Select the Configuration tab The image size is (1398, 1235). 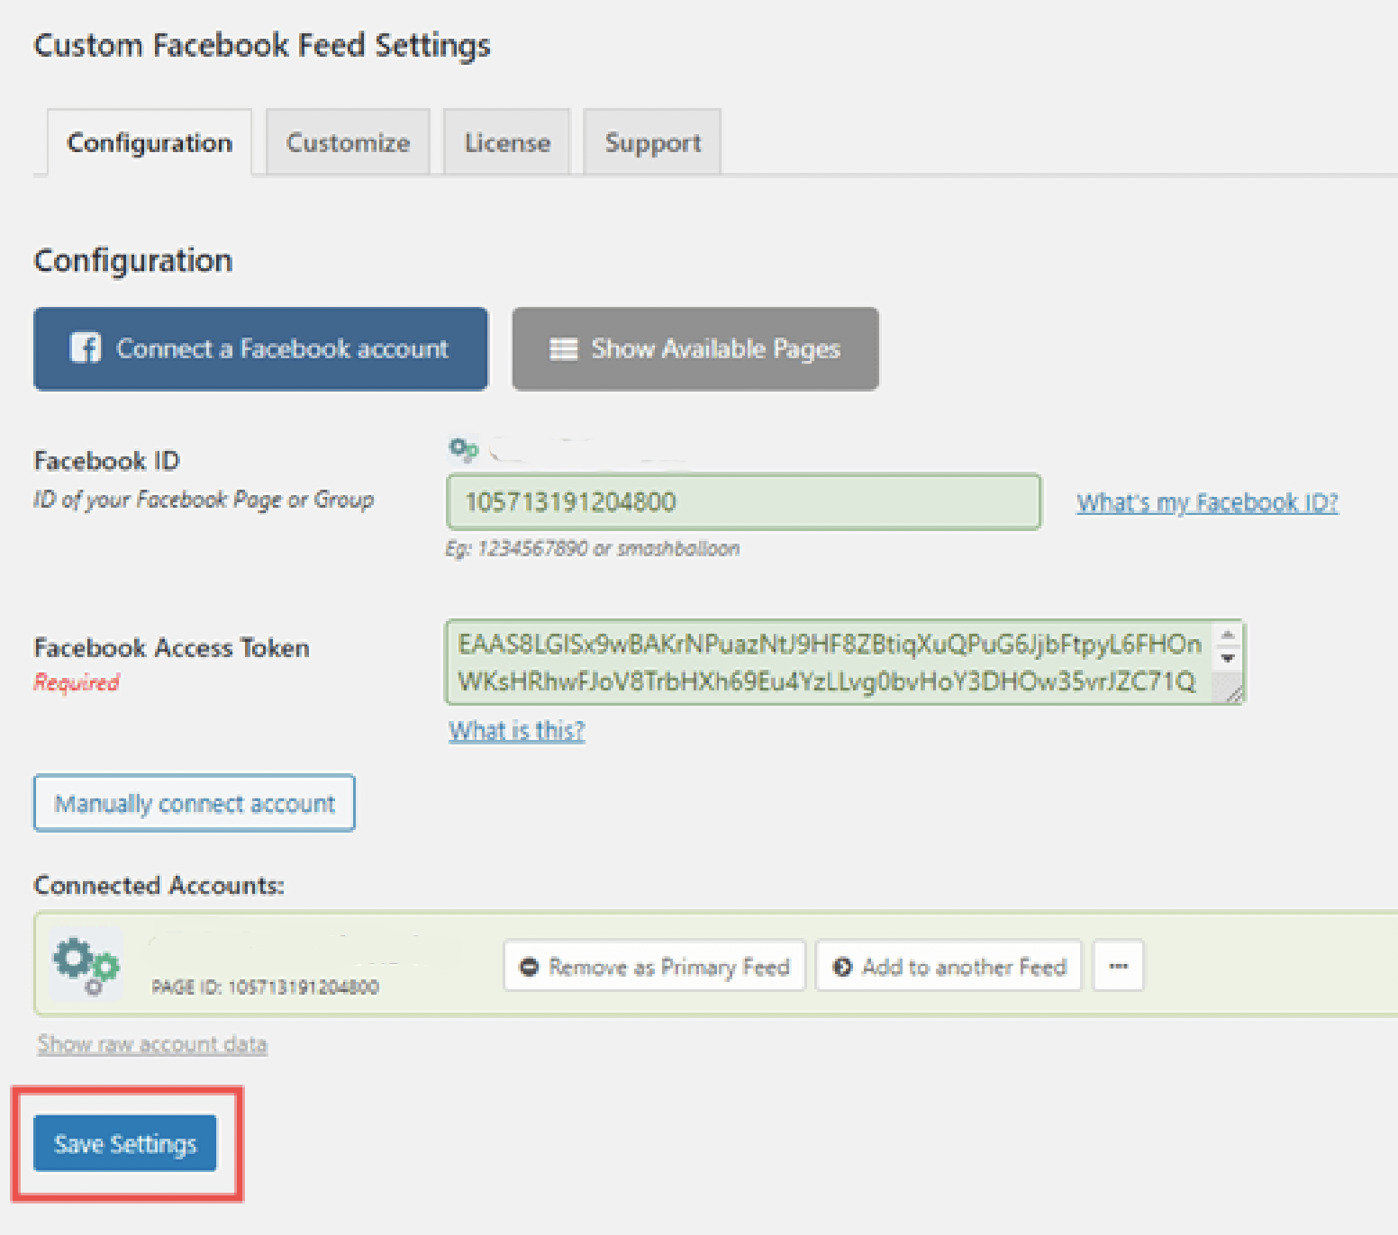point(150,143)
